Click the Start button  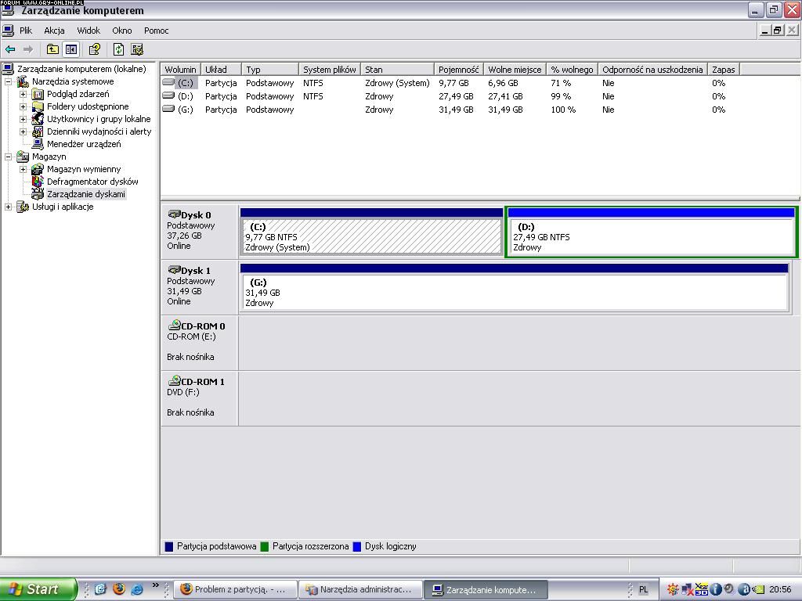tap(38, 589)
